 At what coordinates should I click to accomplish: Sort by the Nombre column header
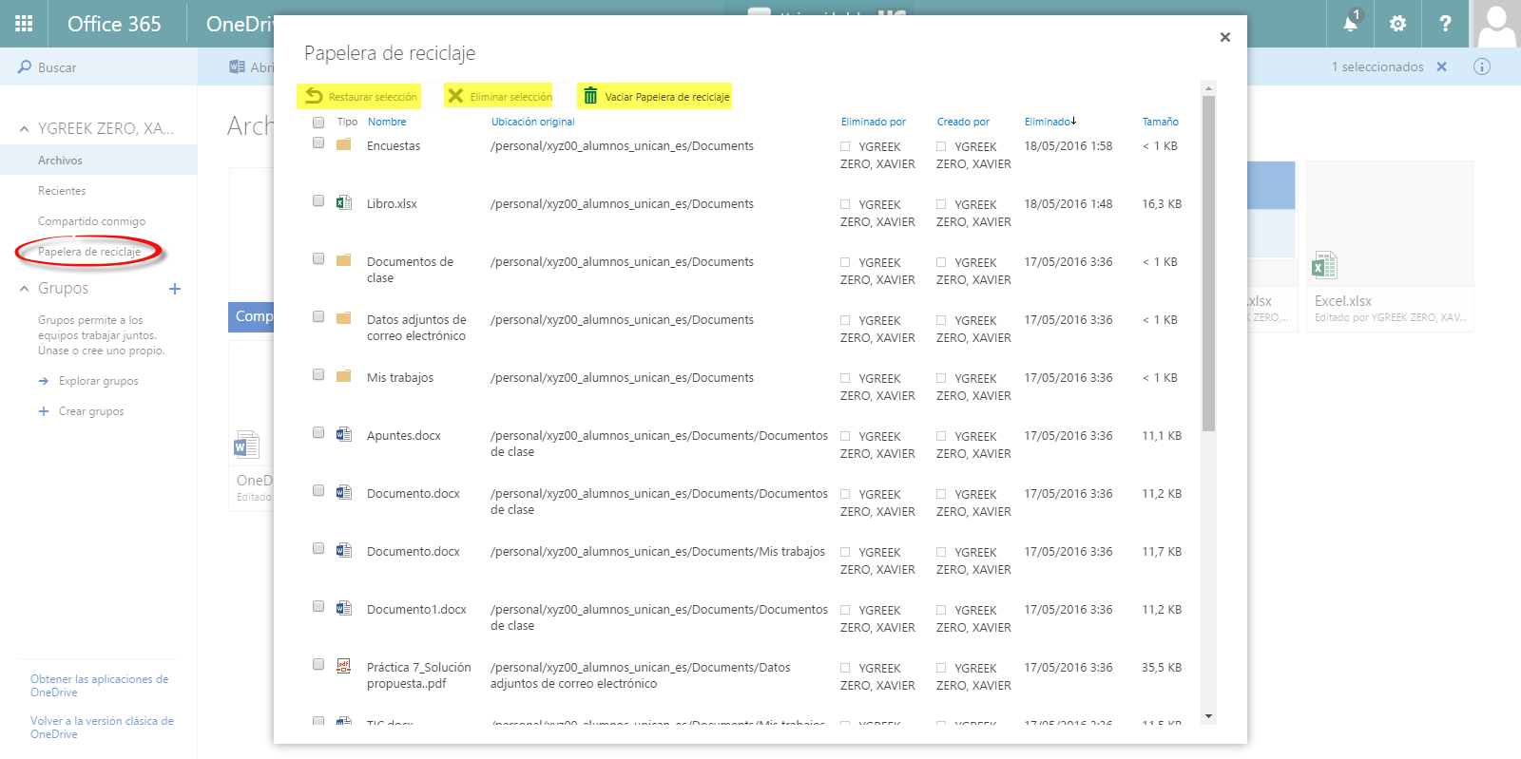[387, 122]
